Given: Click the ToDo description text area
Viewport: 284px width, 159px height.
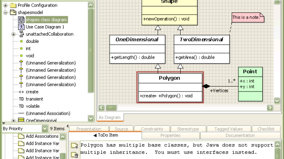Looking at the screenshot, I should tap(177, 150).
